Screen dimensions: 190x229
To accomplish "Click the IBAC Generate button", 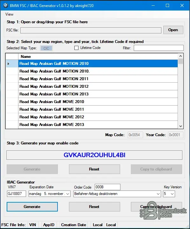I will [32, 207].
